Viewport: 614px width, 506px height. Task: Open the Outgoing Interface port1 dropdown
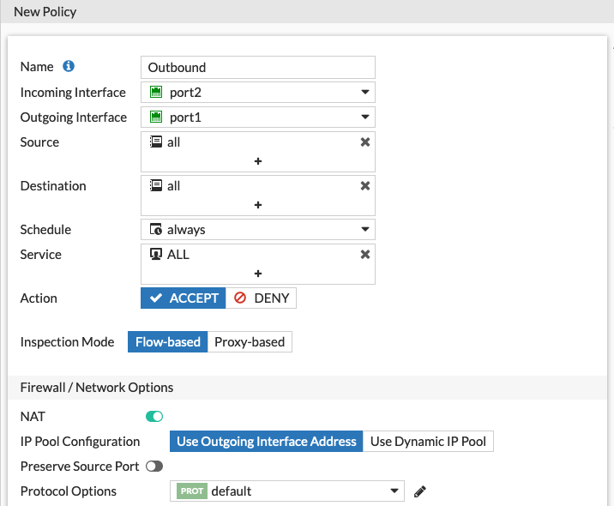pos(258,117)
